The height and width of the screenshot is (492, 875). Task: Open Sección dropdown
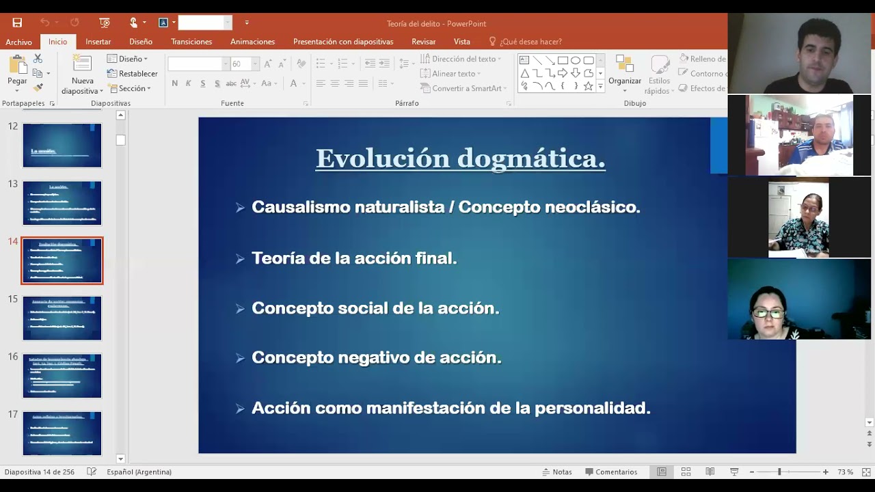(x=129, y=88)
